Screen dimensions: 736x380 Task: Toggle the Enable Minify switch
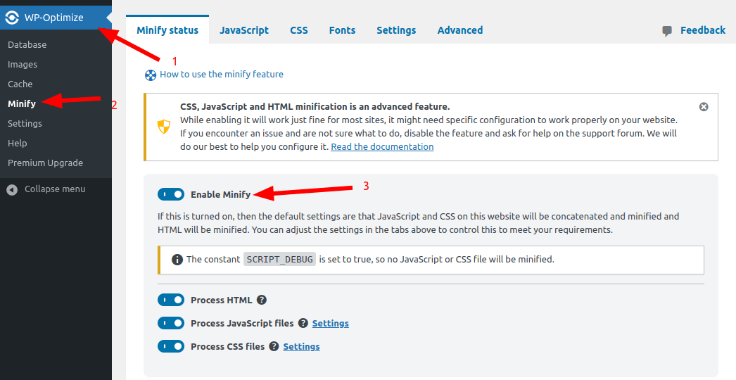171,194
